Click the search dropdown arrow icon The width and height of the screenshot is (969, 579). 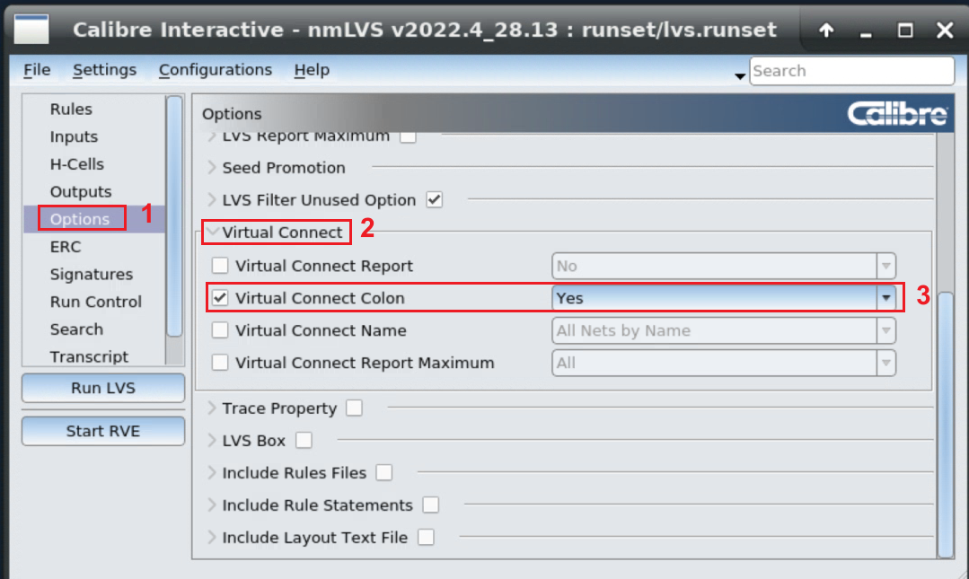tap(740, 75)
